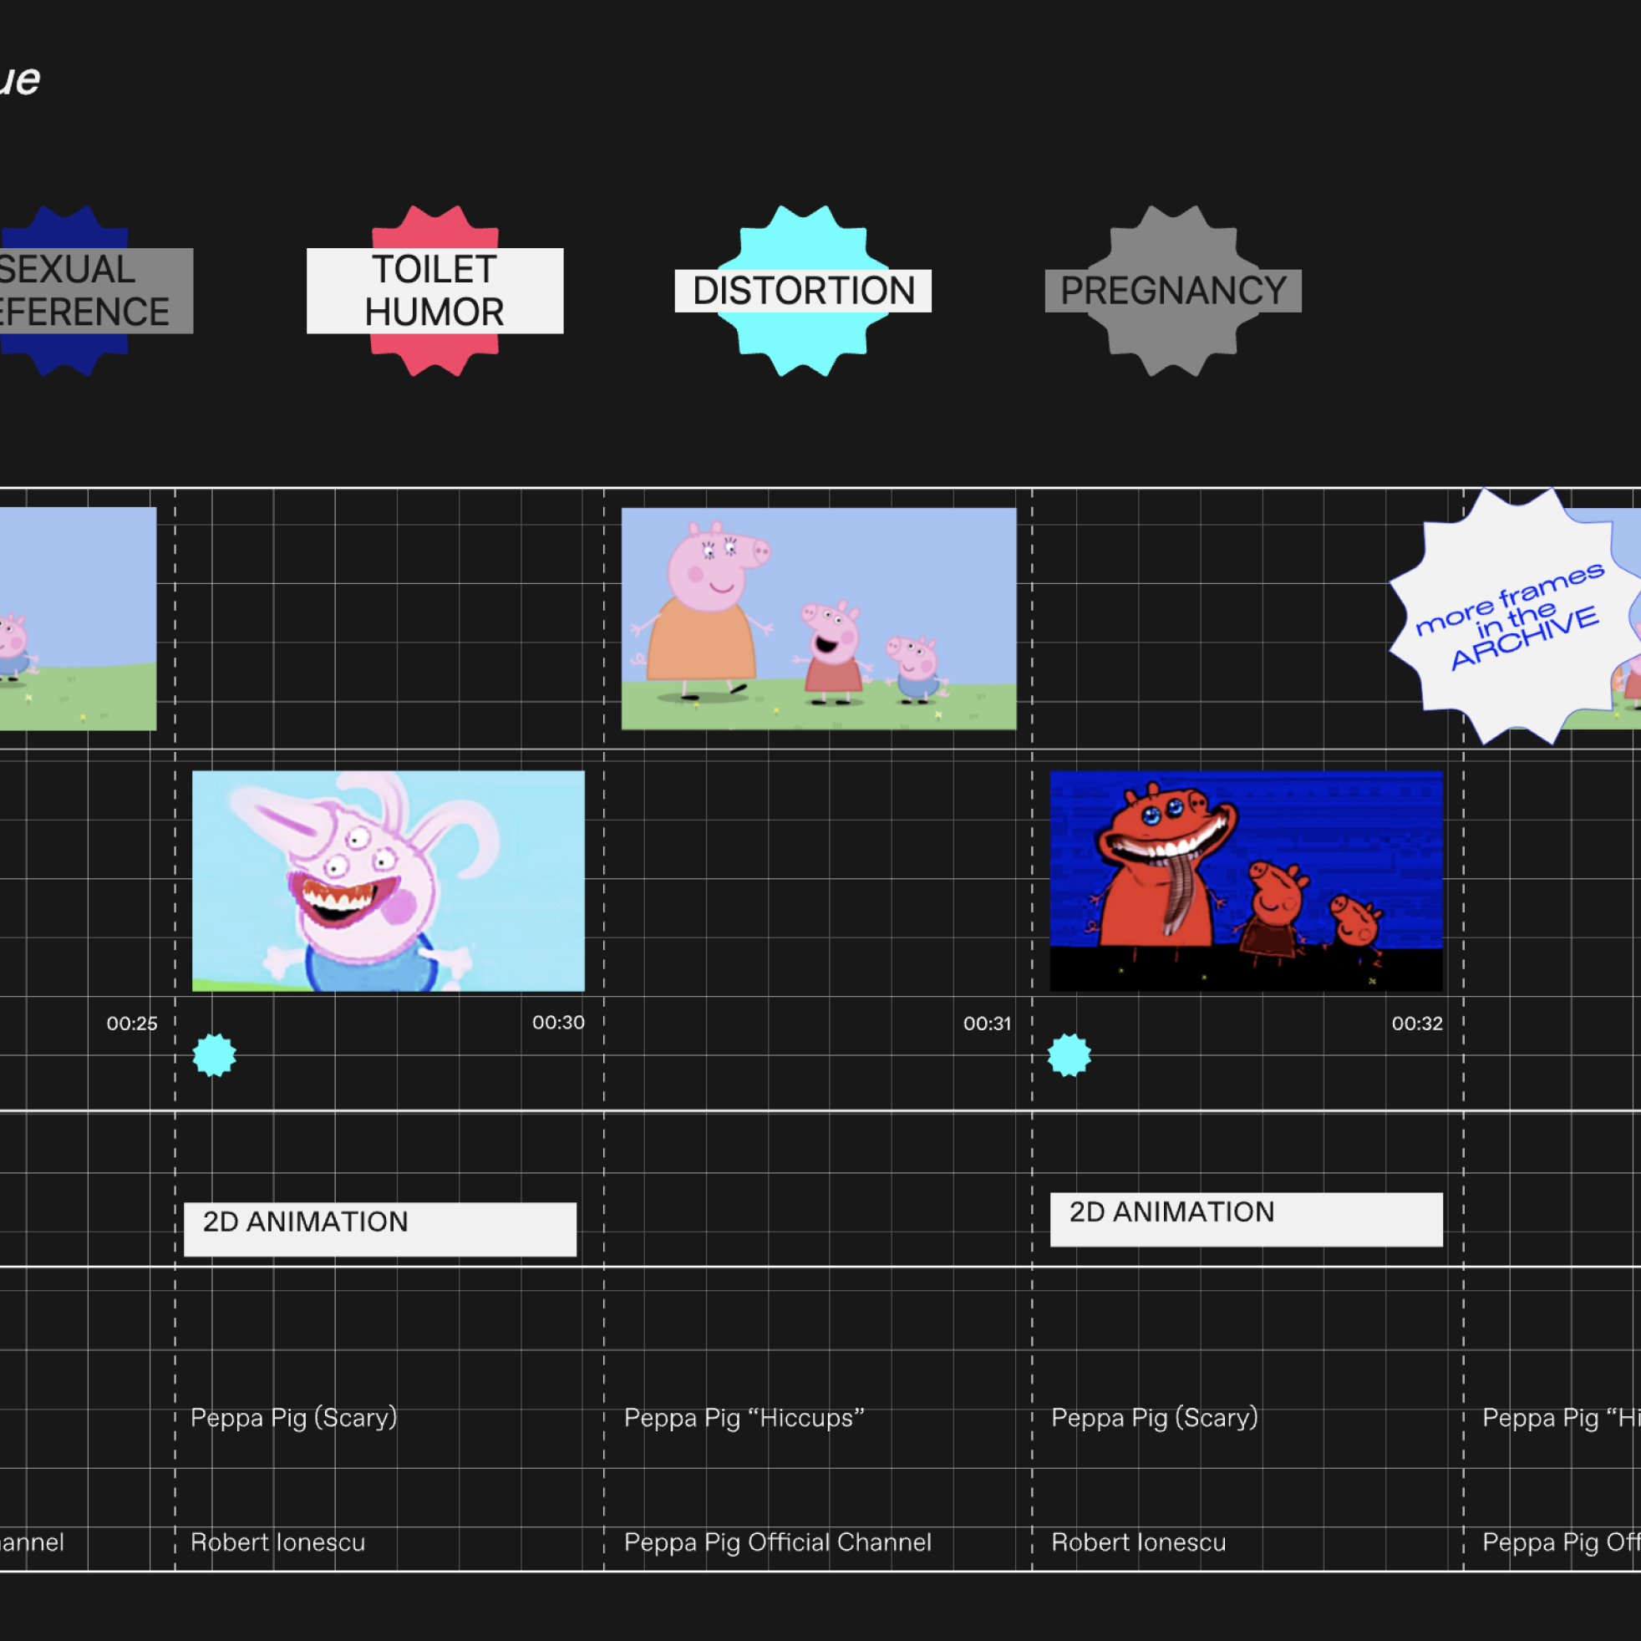Select the 2D ANIMATION tag in fourth column
The image size is (1641, 1641).
(x=1246, y=1219)
